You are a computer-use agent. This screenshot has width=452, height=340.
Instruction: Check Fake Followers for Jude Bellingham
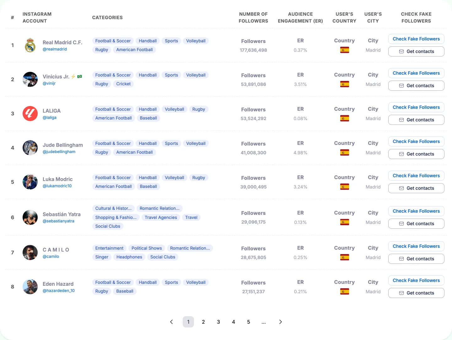(416, 141)
